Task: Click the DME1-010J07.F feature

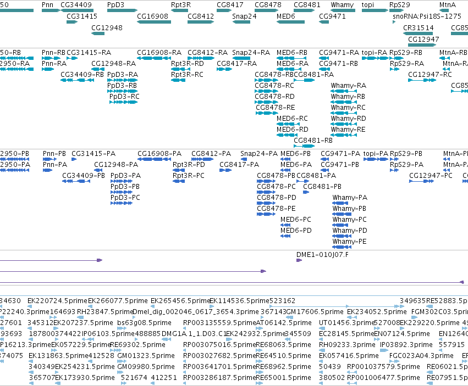Action: tap(299, 260)
